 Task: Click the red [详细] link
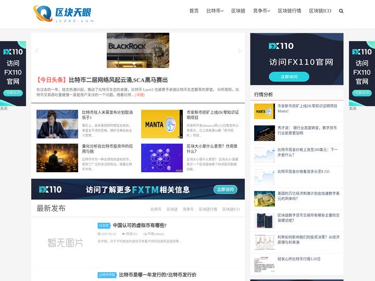coord(140,95)
